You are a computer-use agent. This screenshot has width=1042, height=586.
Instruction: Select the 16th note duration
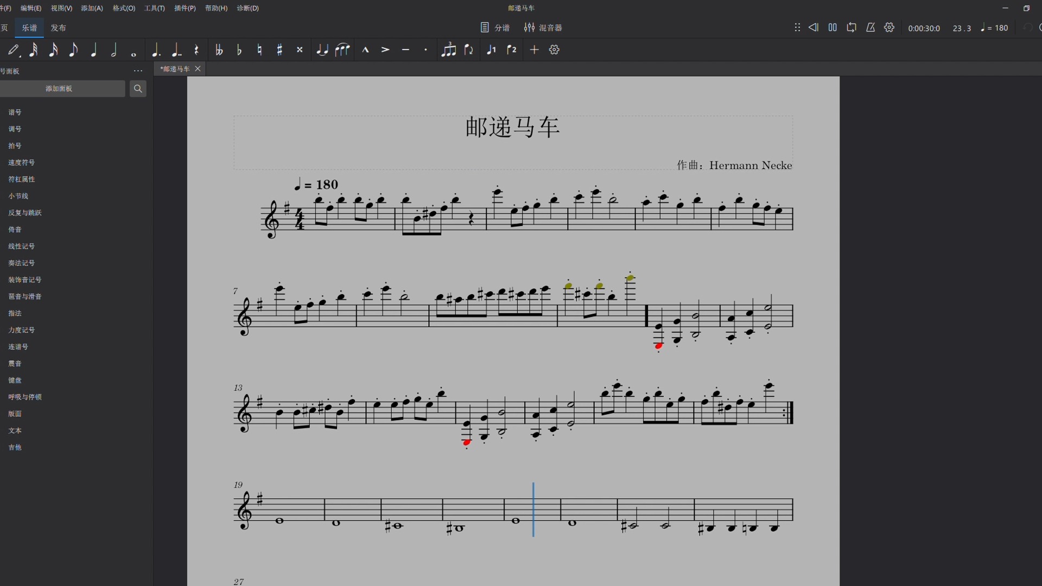[53, 50]
